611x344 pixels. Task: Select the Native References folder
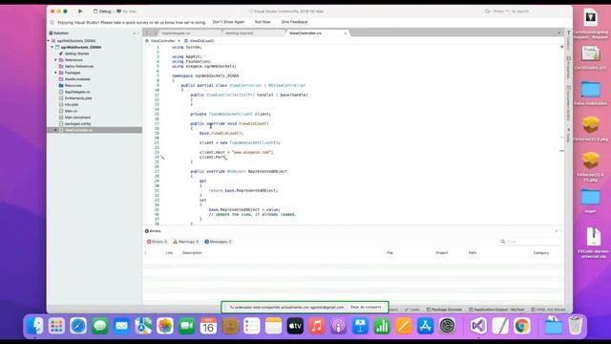[x=78, y=66]
